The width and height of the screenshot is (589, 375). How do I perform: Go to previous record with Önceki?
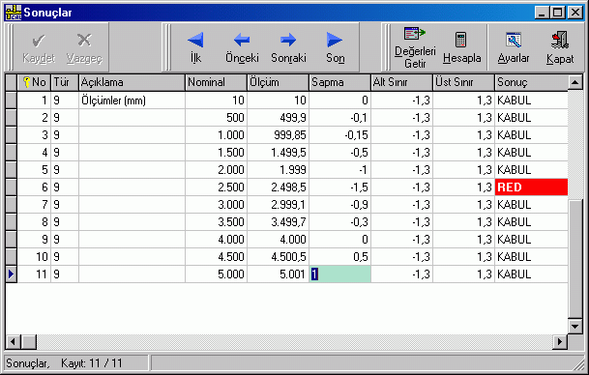(x=242, y=47)
